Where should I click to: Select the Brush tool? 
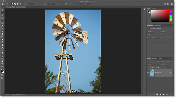(x=2, y=31)
